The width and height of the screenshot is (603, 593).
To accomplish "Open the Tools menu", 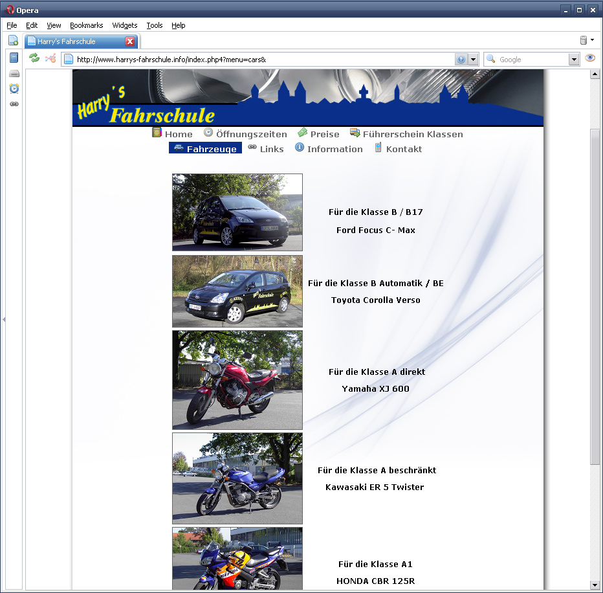I will [x=155, y=25].
